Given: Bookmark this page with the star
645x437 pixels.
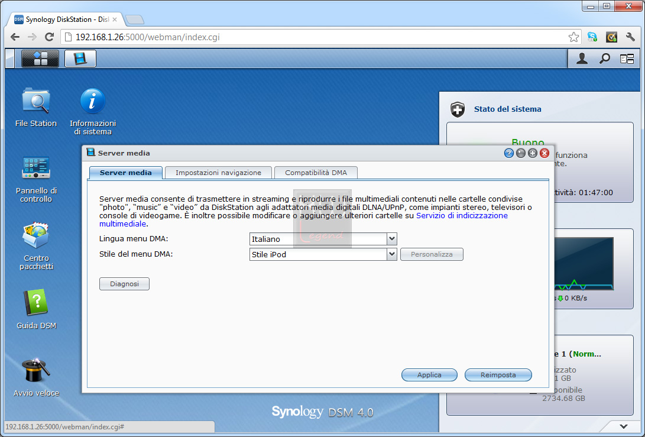Looking at the screenshot, I should 574,37.
